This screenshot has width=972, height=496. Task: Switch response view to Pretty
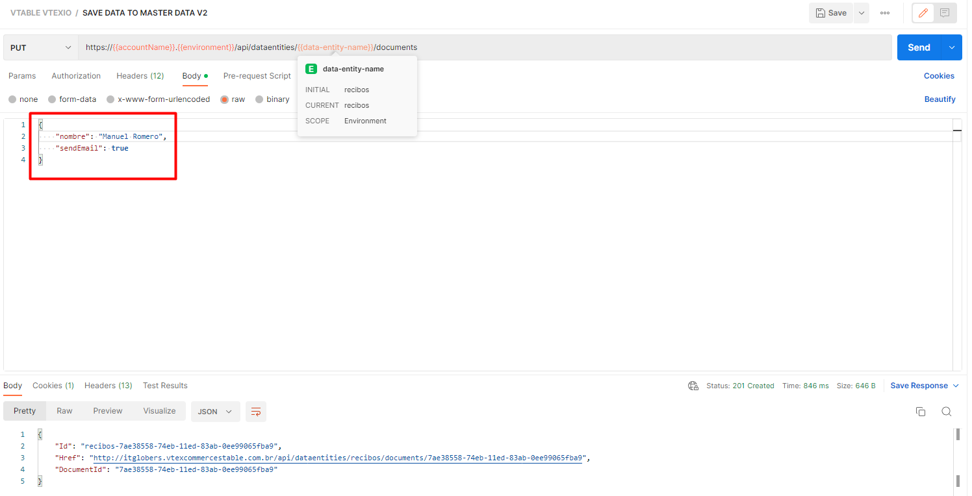click(25, 411)
